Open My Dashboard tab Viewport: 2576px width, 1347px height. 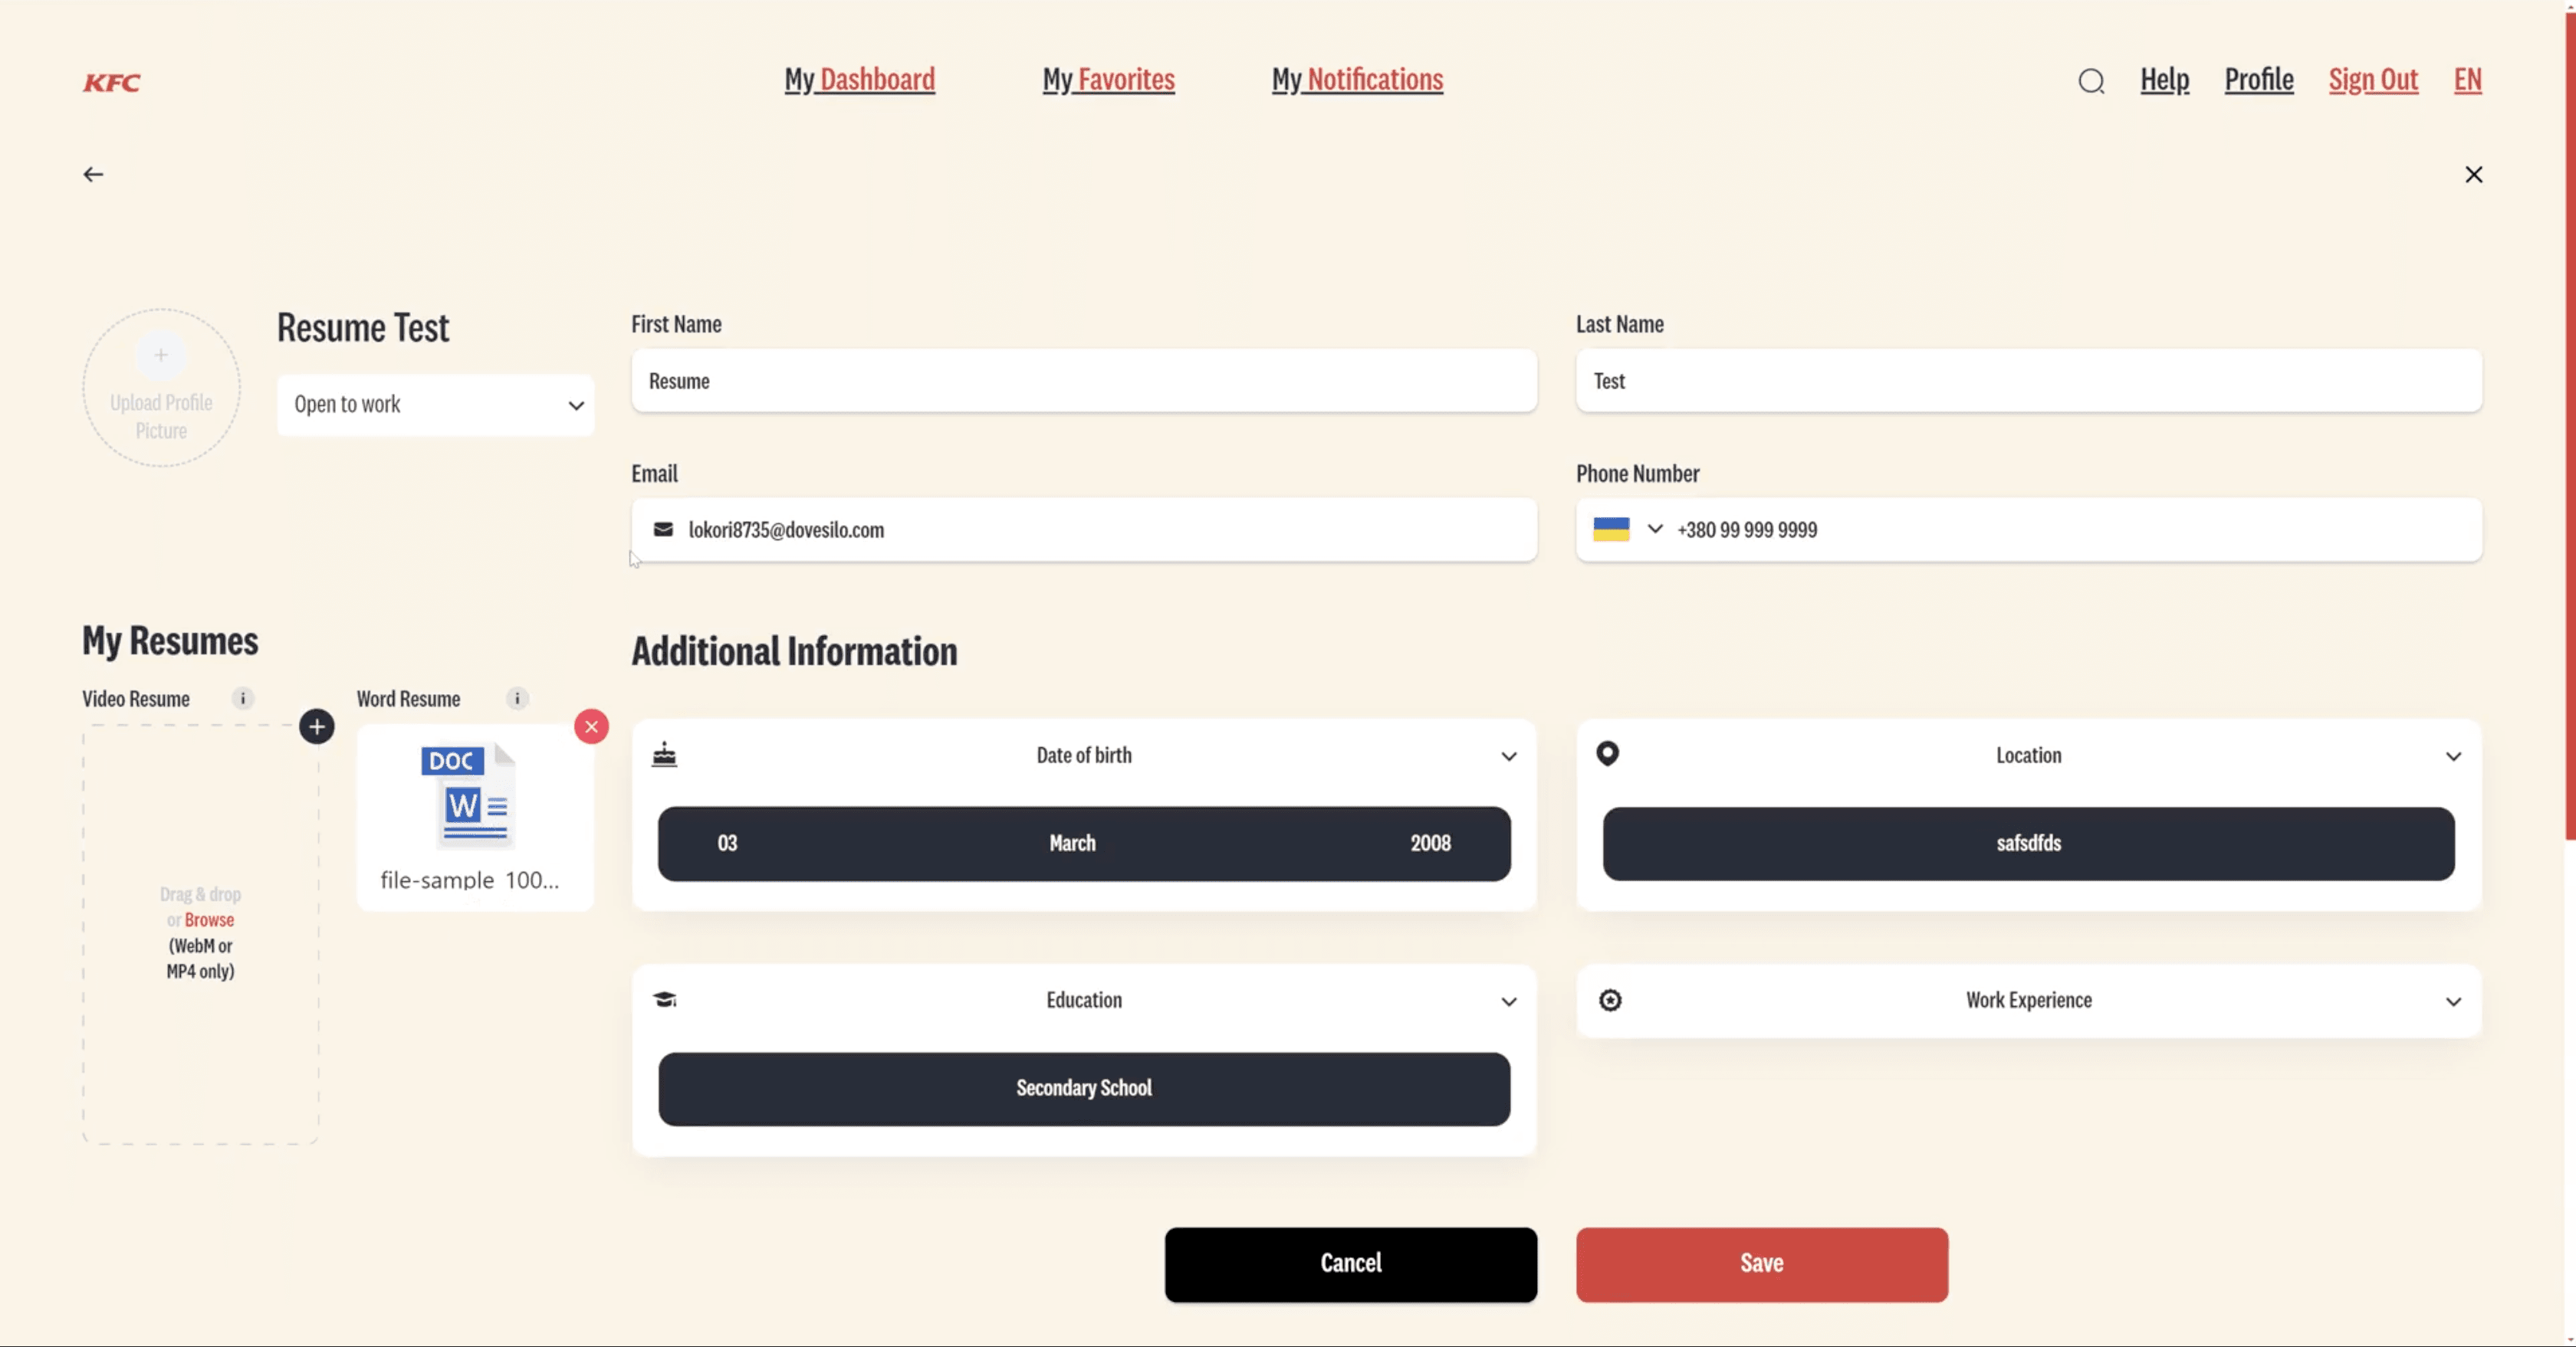[860, 80]
